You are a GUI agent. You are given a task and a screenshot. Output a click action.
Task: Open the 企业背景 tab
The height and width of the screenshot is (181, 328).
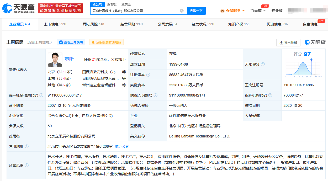point(20,24)
